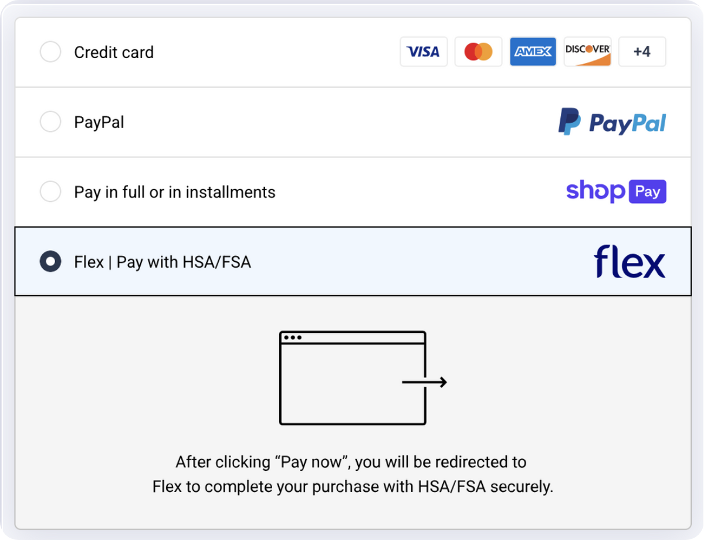The width and height of the screenshot is (704, 540).
Task: Click the arrow on the redirect illustration
Action: (x=425, y=383)
